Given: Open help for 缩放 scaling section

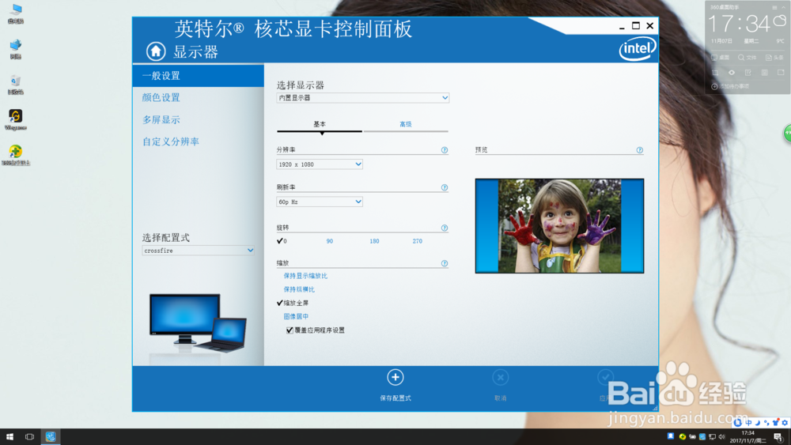Looking at the screenshot, I should (x=445, y=263).
